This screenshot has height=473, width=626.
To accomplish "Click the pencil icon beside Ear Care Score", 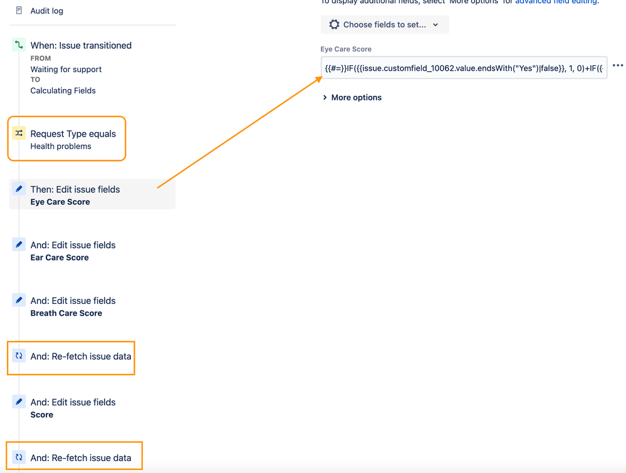I will 19,244.
